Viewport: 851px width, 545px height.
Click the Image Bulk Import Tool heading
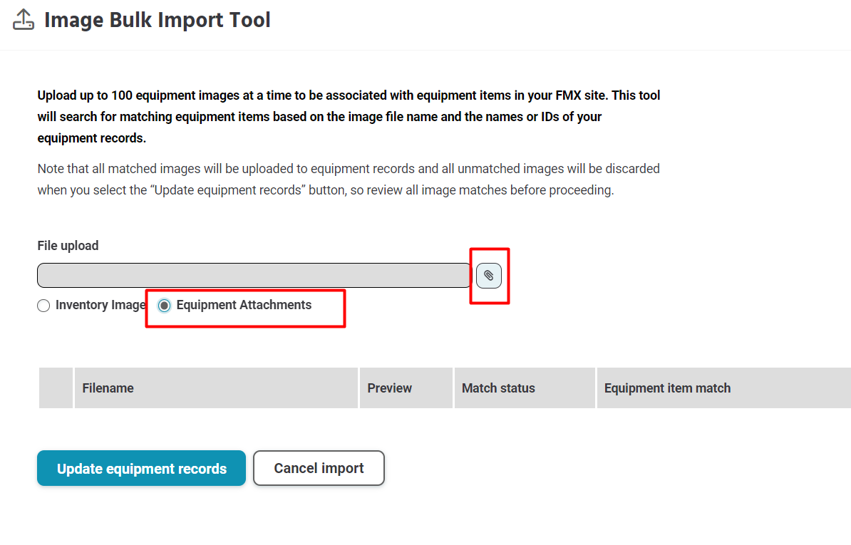[158, 20]
